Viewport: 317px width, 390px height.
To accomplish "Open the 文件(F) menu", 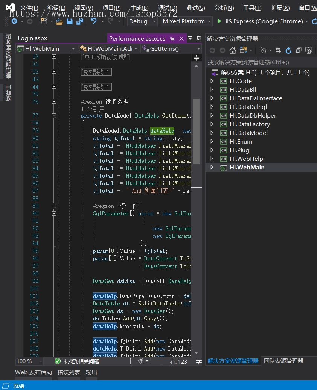I will click(x=29, y=8).
